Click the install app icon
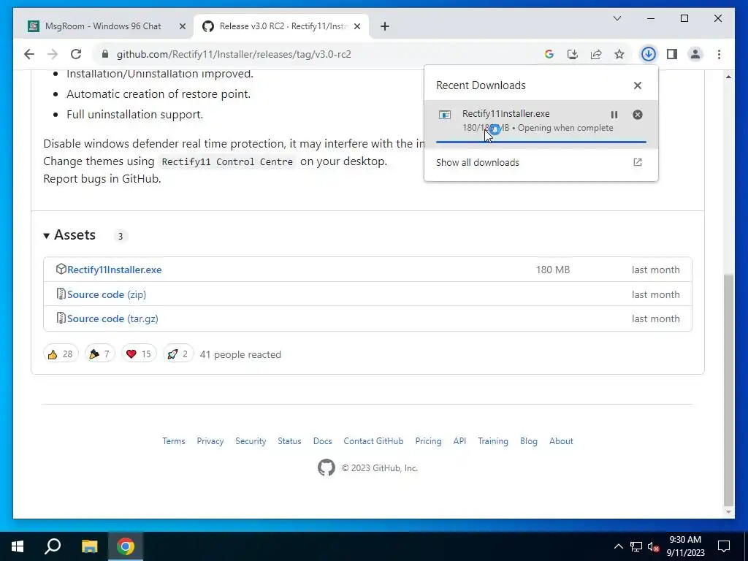This screenshot has height=561, width=748. coord(573,54)
